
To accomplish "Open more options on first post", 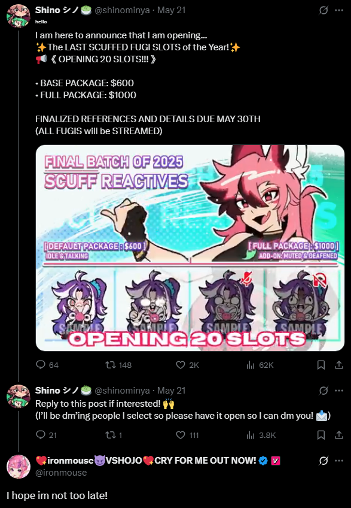I will coord(338,10).
